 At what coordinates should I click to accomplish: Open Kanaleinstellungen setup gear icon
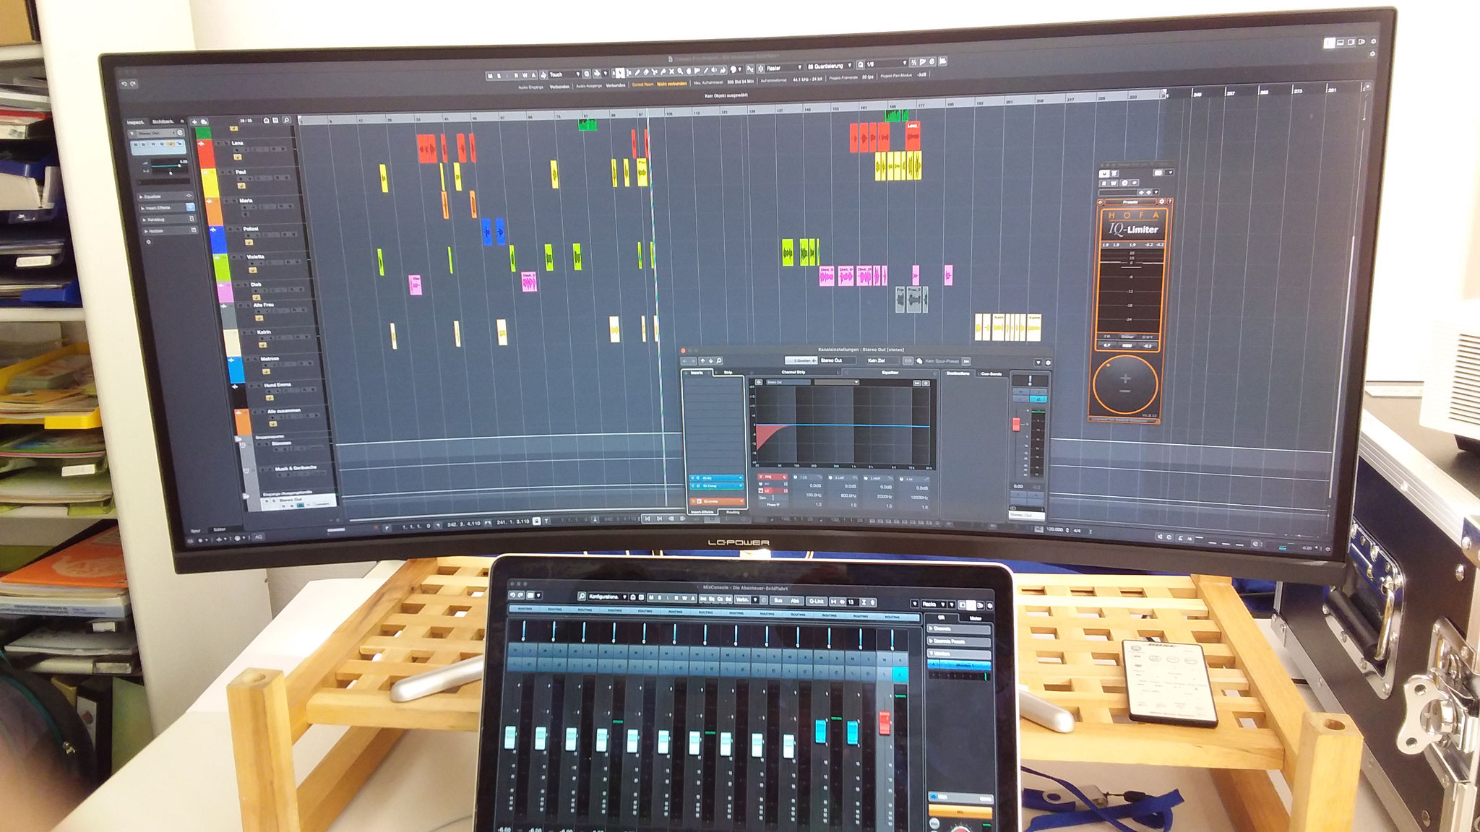tap(1048, 363)
